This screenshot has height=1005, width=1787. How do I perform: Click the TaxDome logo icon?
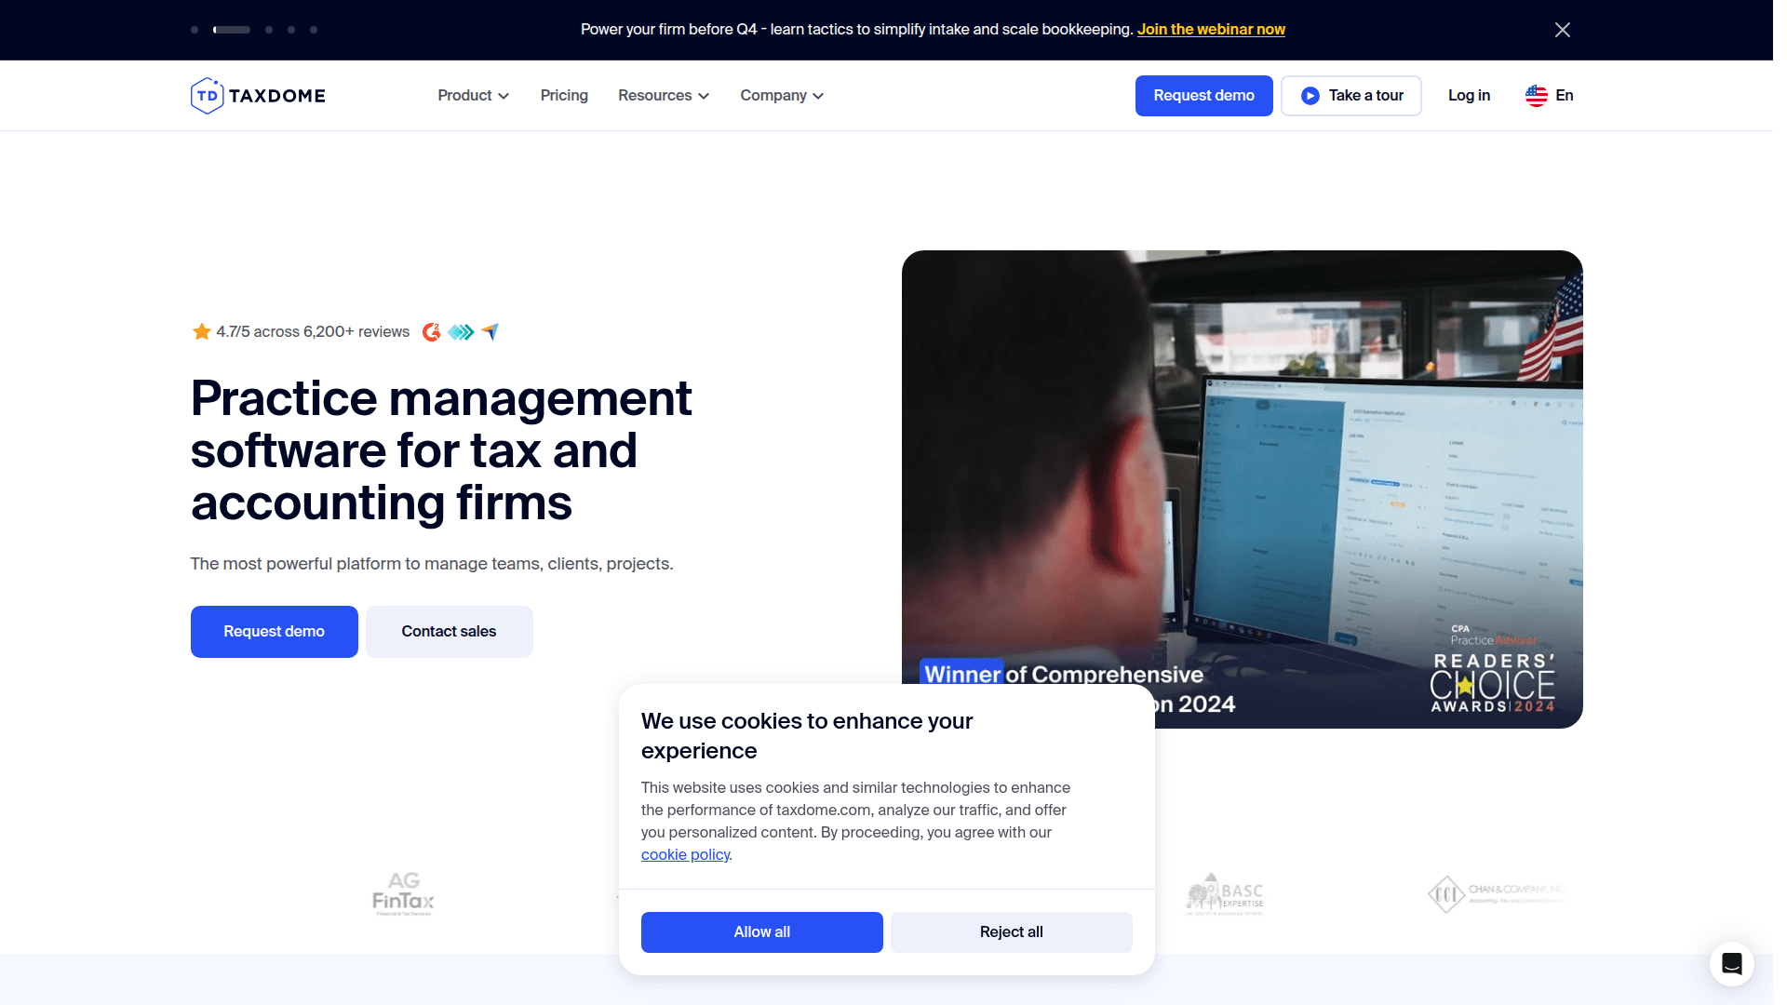pyautogui.click(x=207, y=96)
